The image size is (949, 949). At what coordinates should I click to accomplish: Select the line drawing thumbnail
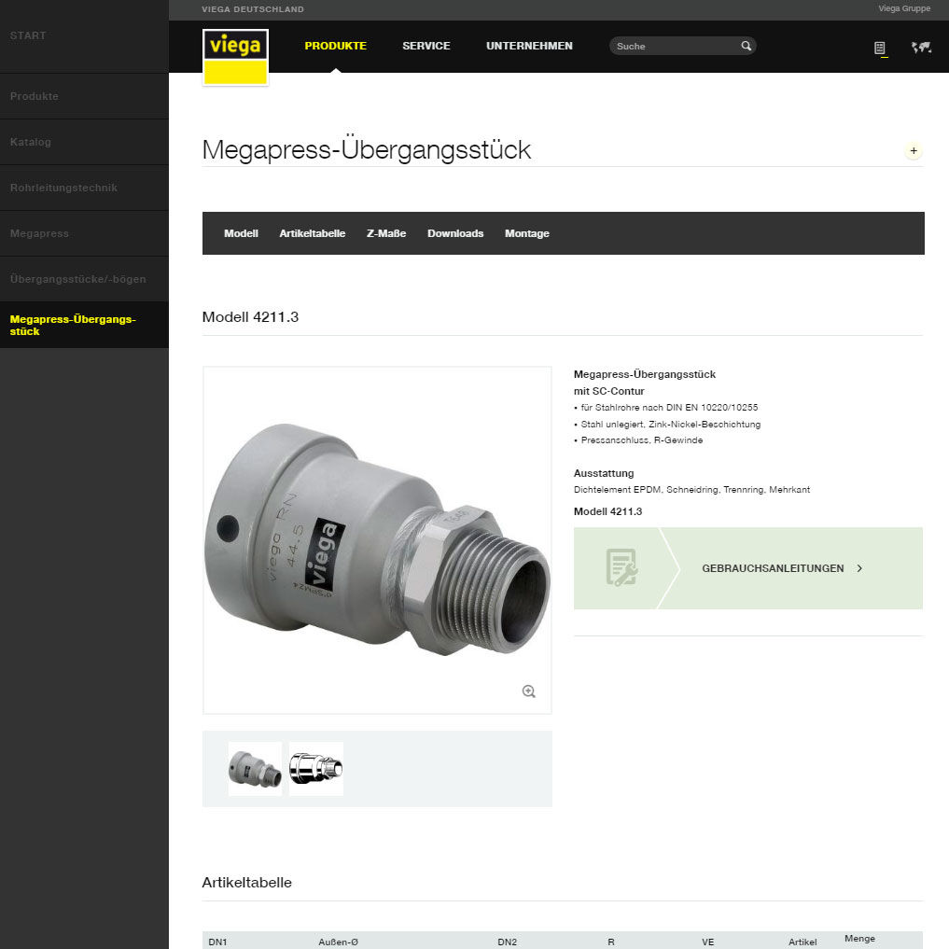coord(316,769)
